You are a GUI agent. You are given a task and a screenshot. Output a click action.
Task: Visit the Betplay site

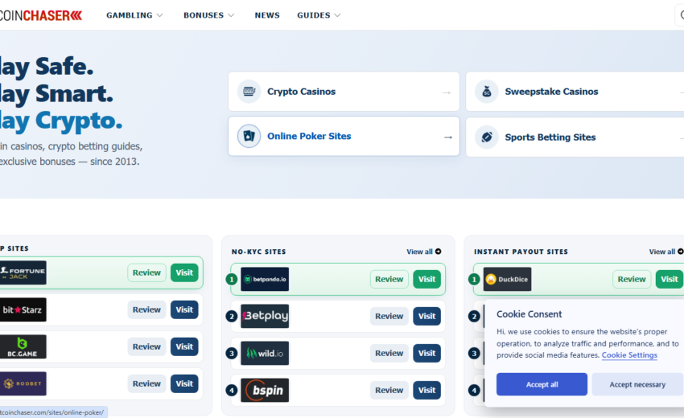pos(426,317)
